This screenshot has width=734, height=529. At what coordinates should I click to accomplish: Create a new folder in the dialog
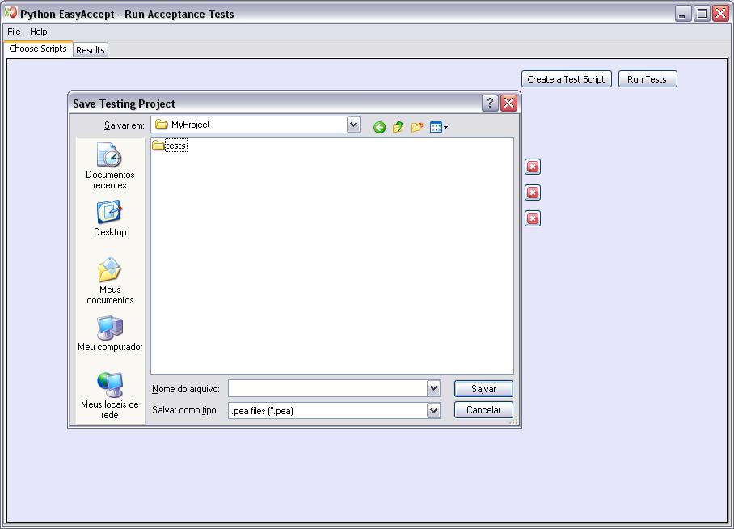[417, 127]
